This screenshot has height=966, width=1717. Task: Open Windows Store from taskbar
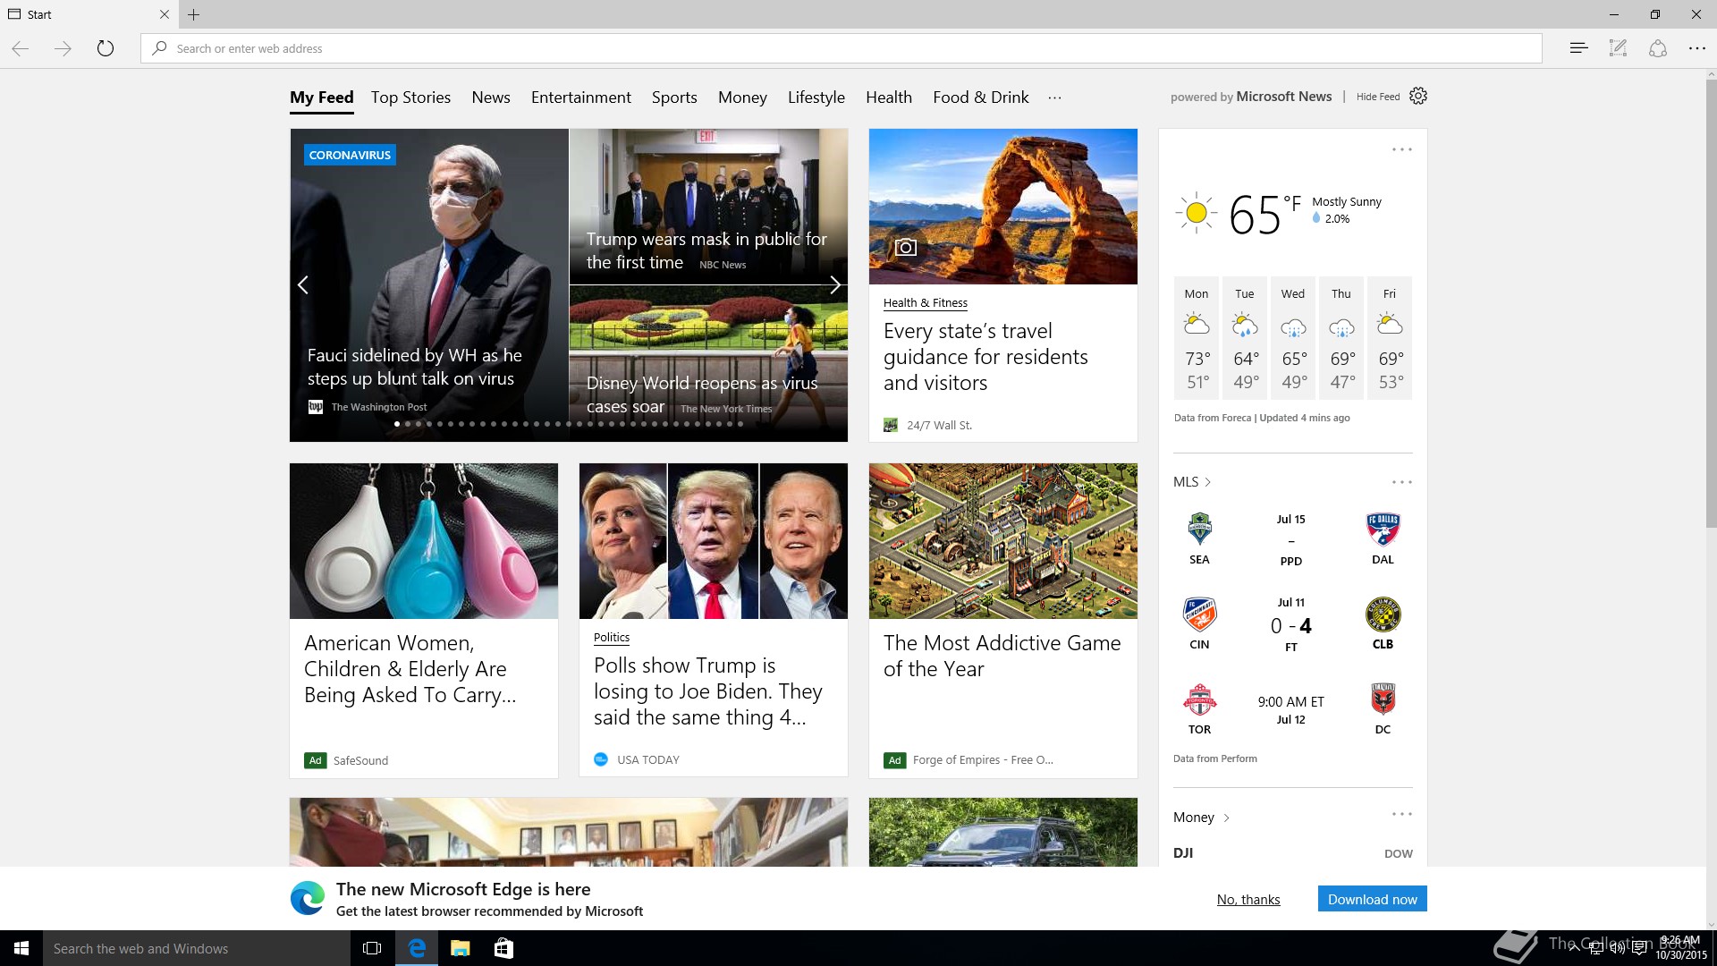click(503, 948)
